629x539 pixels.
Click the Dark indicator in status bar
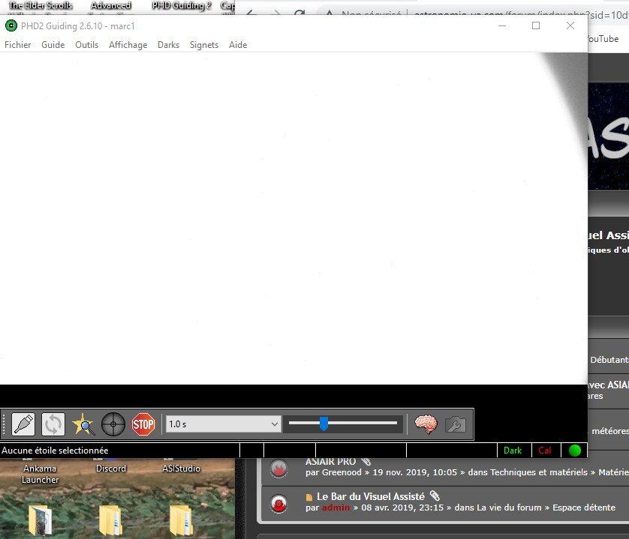click(x=513, y=451)
